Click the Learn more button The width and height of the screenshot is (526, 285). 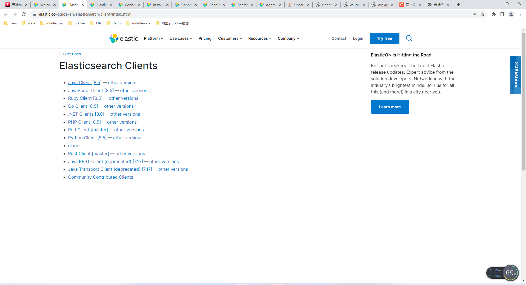pyautogui.click(x=390, y=107)
